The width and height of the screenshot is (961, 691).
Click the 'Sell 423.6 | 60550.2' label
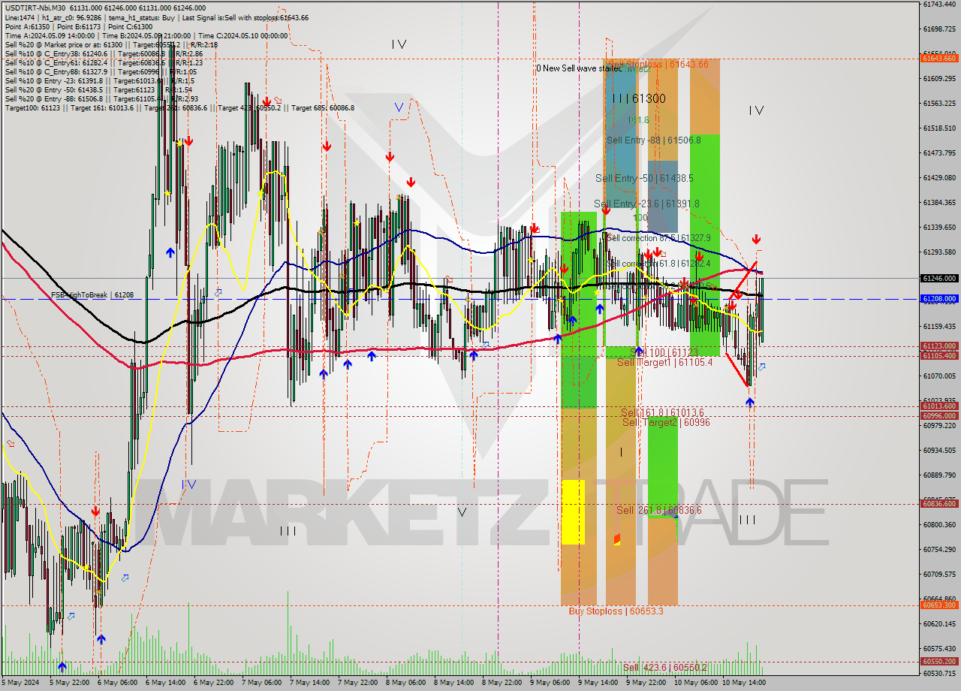[x=664, y=668]
